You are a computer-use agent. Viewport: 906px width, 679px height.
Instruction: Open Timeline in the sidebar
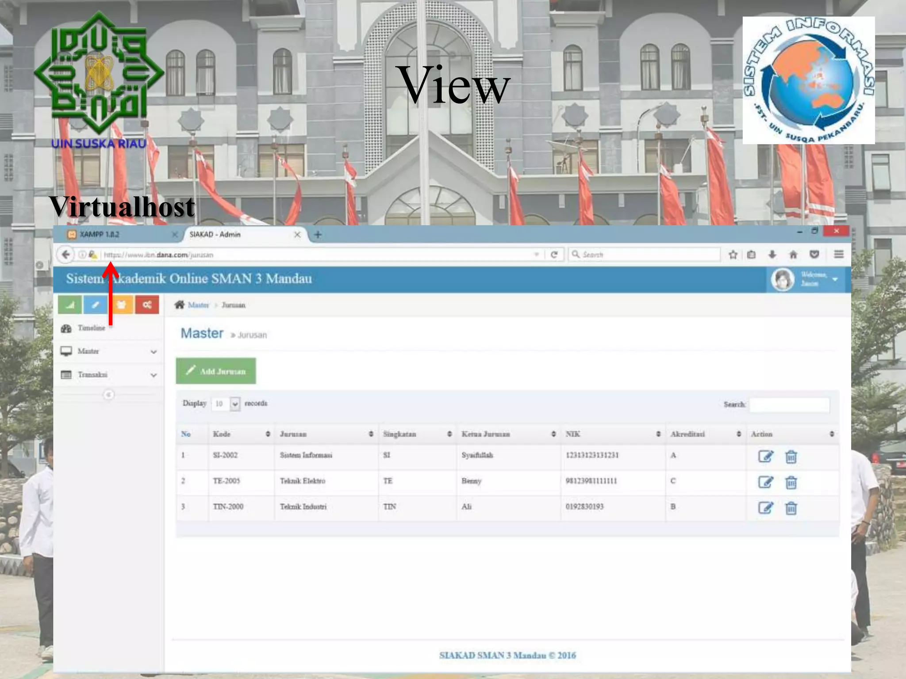pos(108,328)
